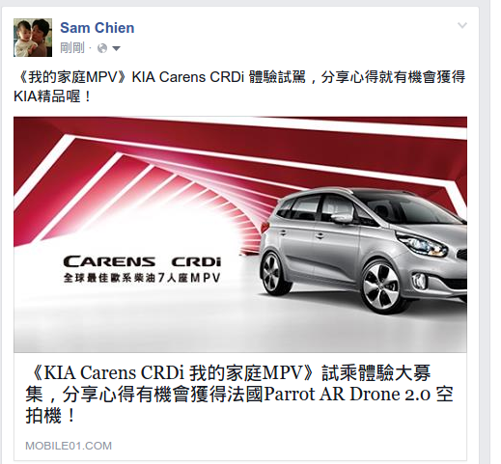Visit the Sam Chien profile name link
This screenshot has height=464, width=501.
point(97,28)
